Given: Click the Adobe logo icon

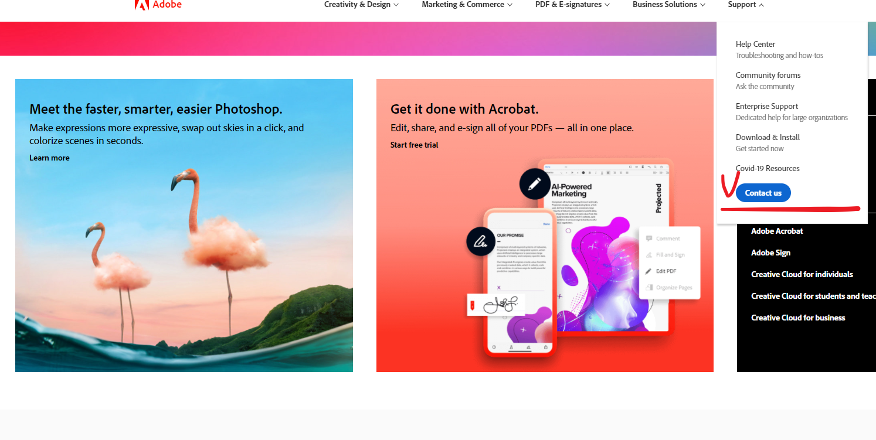Looking at the screenshot, I should 141,5.
